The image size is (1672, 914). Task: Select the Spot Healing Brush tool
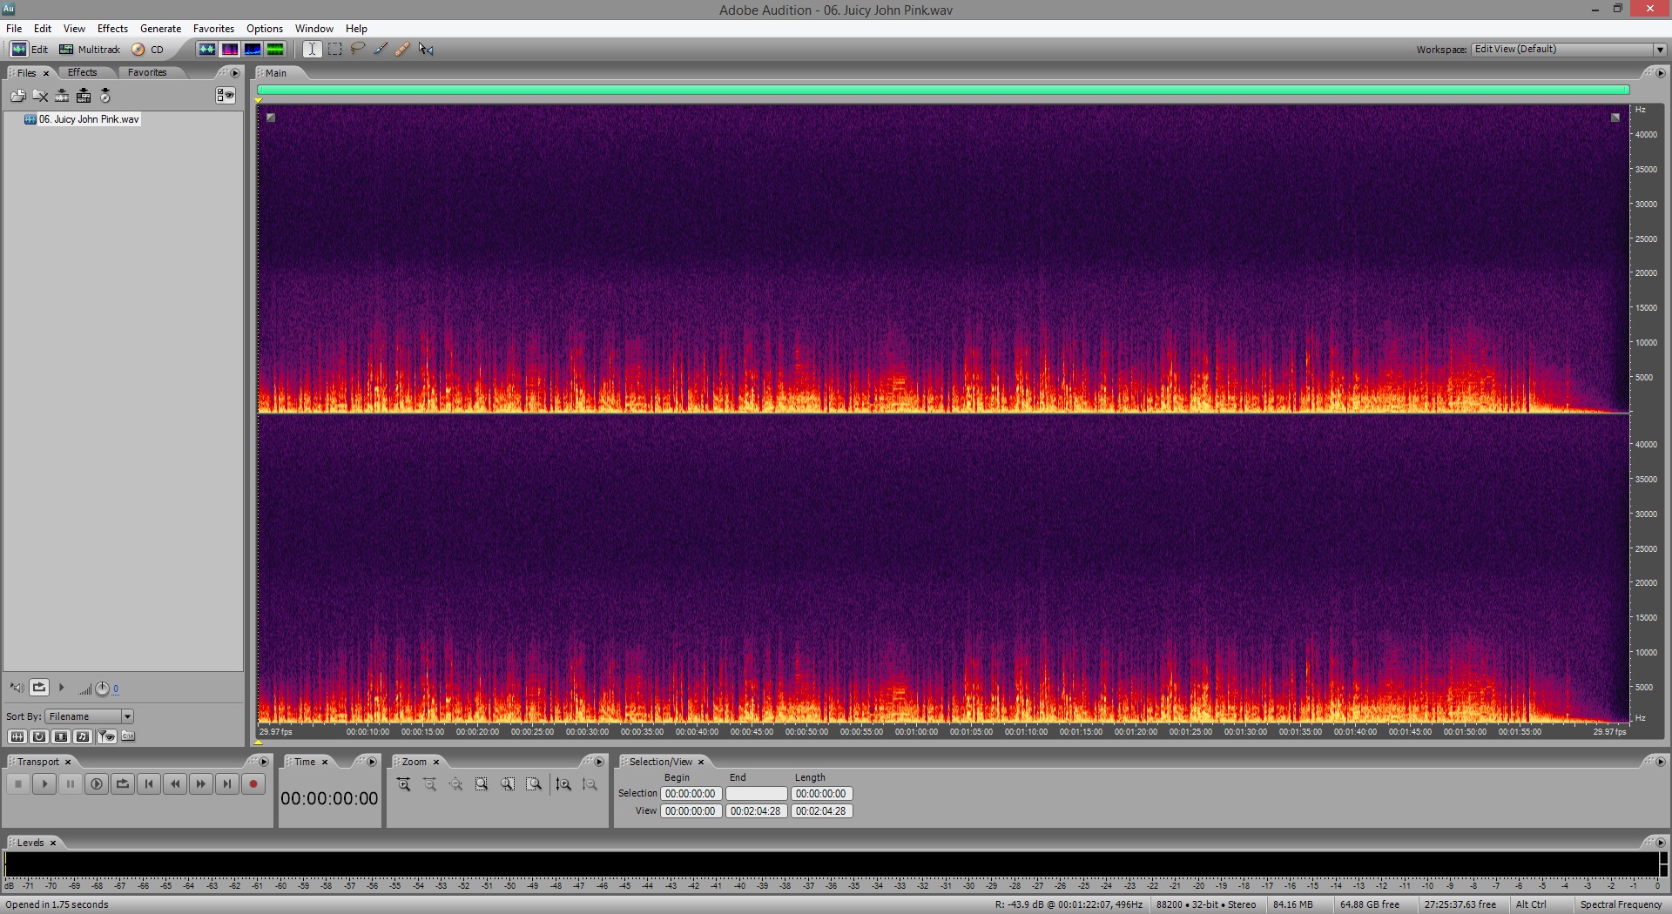[402, 50]
